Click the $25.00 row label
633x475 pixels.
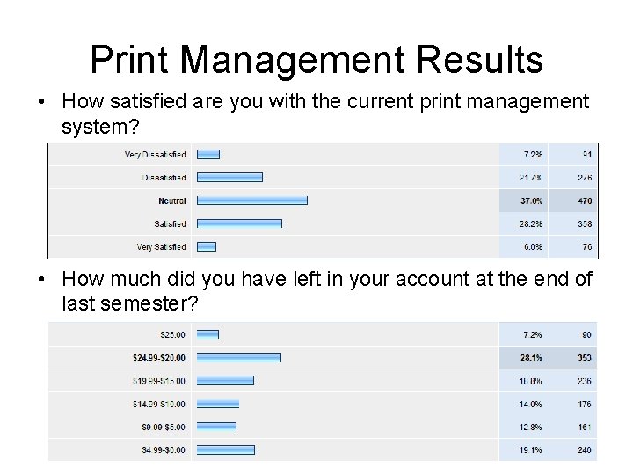pos(172,334)
